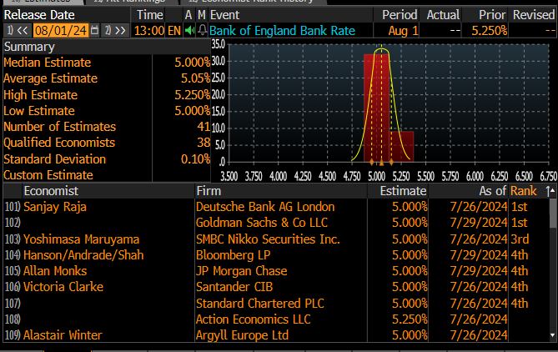Open Bank of England Bank Rate event
Image resolution: width=558 pixels, height=352 pixels.
click(282, 31)
